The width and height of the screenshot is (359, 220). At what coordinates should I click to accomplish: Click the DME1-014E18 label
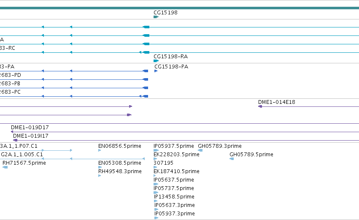[x=277, y=102]
